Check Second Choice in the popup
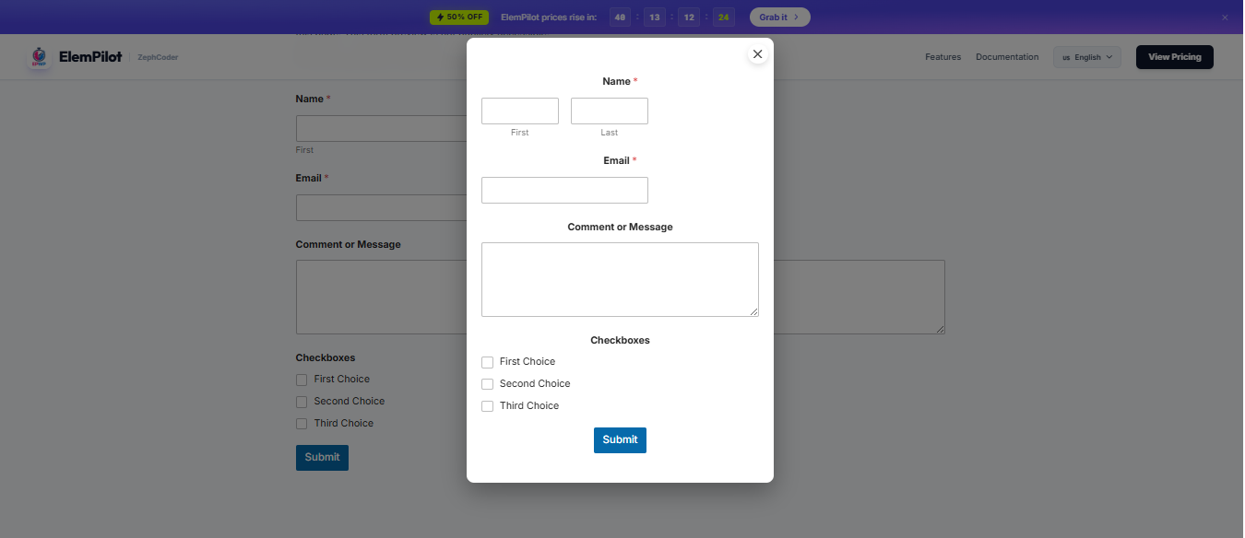Image resolution: width=1245 pixels, height=538 pixels. click(487, 384)
